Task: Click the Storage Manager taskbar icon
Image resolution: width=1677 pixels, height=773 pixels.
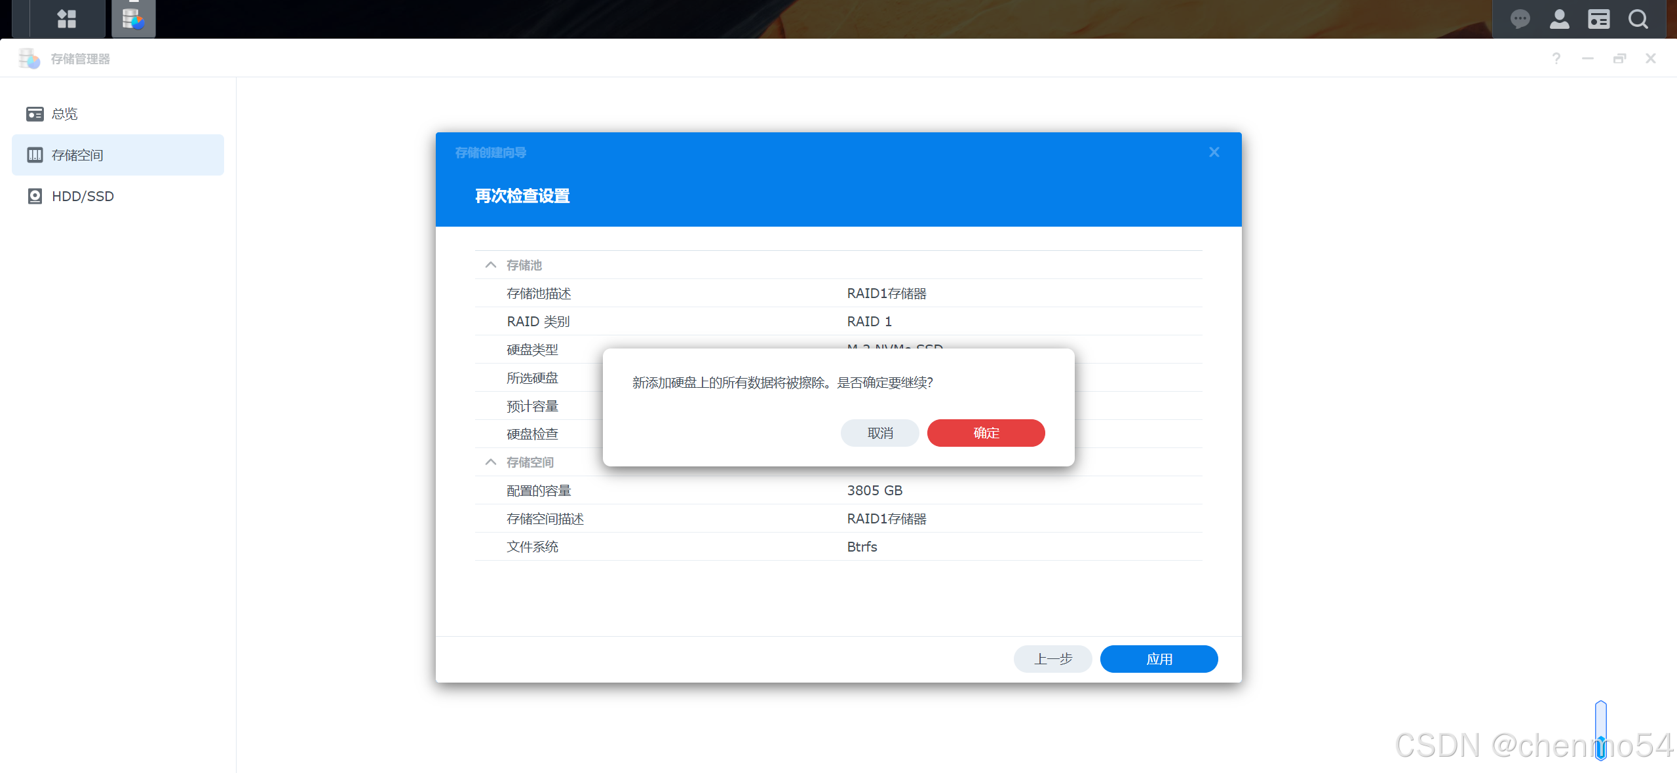Action: 133,18
